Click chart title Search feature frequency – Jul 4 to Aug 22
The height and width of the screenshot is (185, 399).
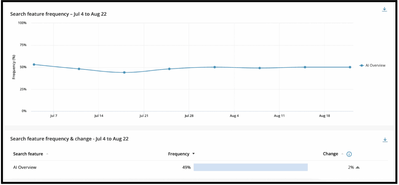pos(58,14)
